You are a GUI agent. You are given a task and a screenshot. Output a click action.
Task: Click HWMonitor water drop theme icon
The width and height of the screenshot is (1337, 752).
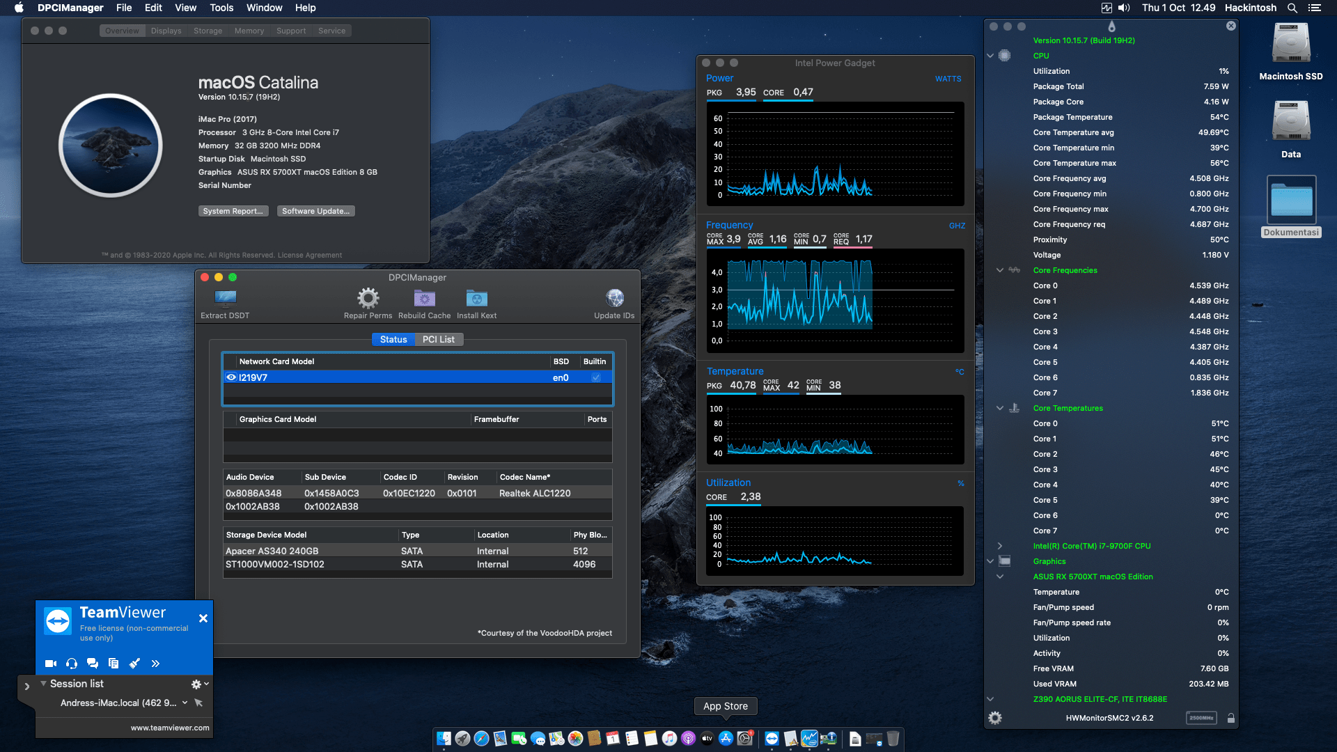click(1111, 26)
